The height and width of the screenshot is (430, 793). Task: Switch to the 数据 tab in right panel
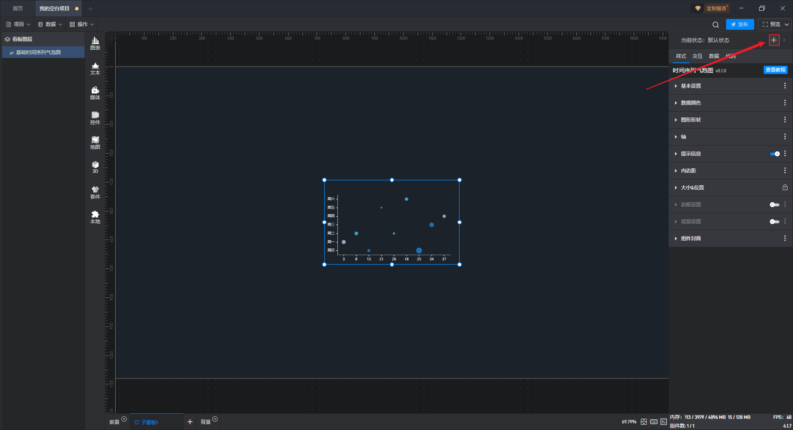[x=714, y=56]
